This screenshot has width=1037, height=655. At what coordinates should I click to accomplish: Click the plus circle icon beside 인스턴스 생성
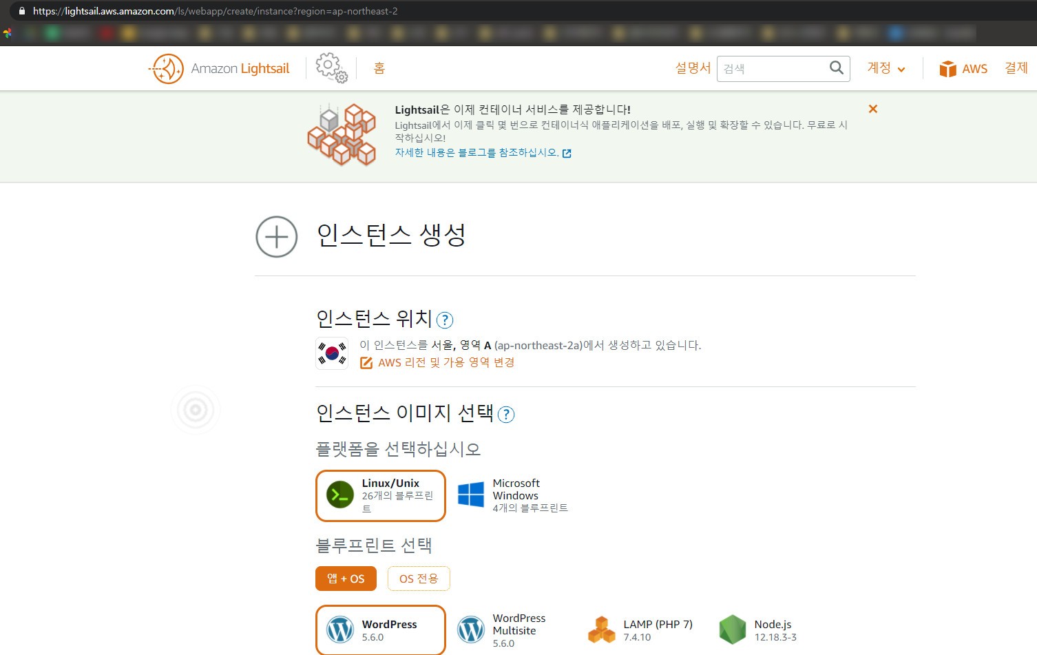point(277,237)
